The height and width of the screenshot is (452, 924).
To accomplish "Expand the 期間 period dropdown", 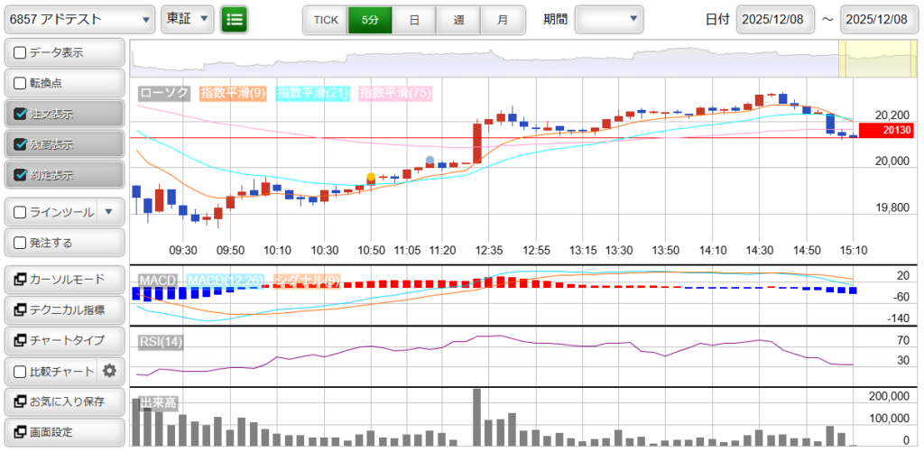I will click(x=609, y=19).
